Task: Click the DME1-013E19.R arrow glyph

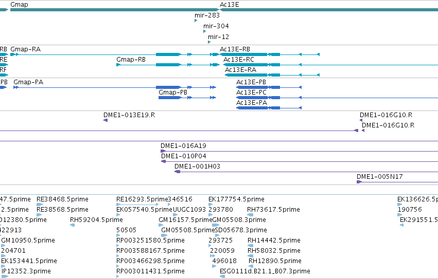Action: (106, 120)
